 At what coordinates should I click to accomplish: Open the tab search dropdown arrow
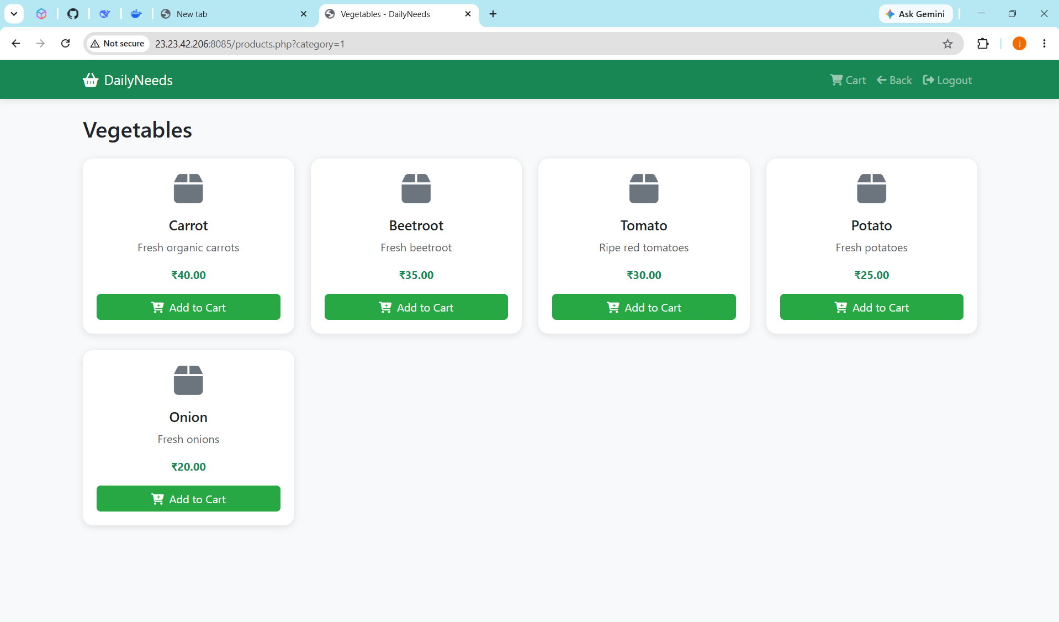pyautogui.click(x=14, y=14)
